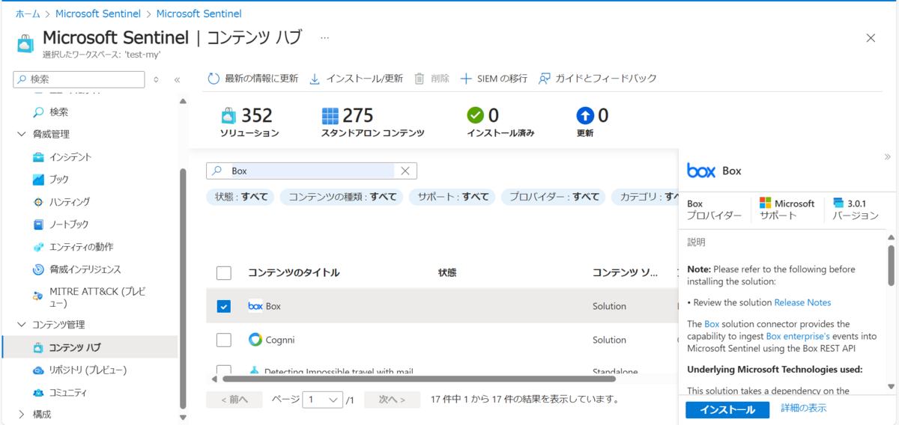Click the Box logo in the results row
This screenshot has height=425, width=899.
[x=255, y=306]
